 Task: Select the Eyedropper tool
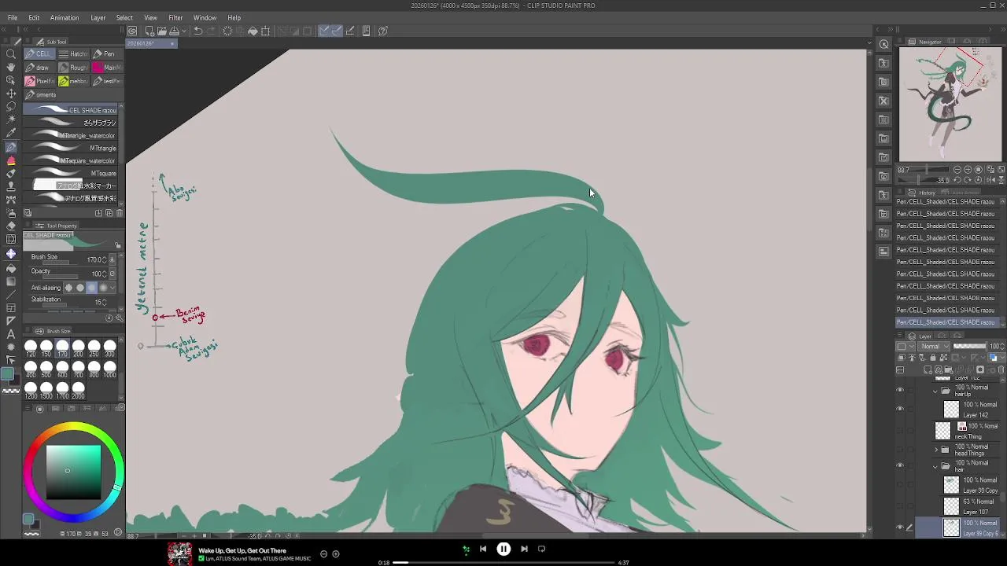11,134
